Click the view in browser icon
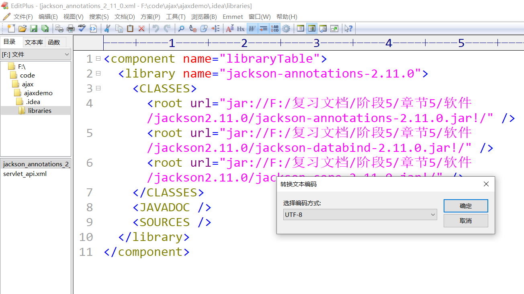The image size is (524, 294). 93,29
